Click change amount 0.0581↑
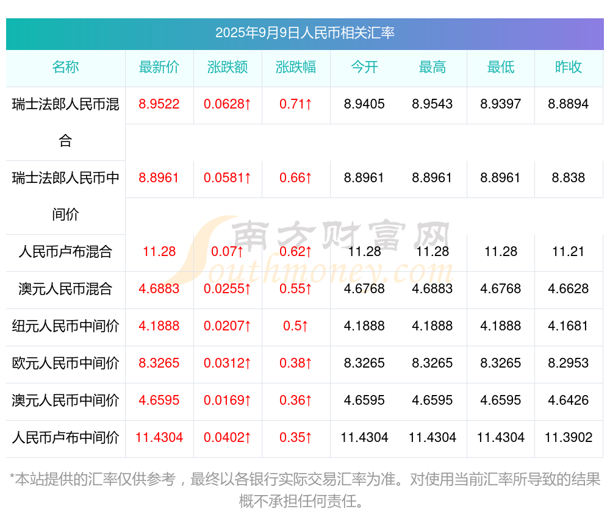Screen dimensions: 610x520 [228, 178]
